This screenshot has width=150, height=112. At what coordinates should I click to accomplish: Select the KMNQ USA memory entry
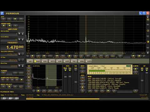(x=104, y=86)
